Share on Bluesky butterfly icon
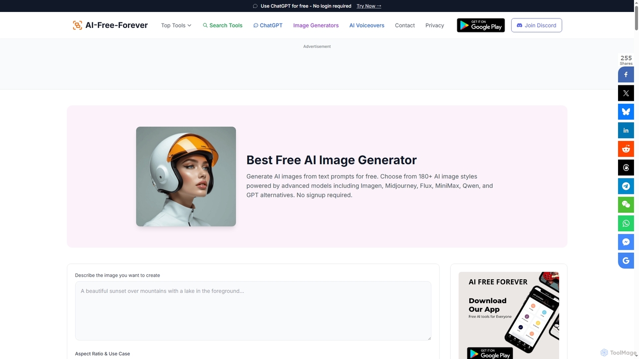Viewport: 639px width, 359px height. coord(626,112)
